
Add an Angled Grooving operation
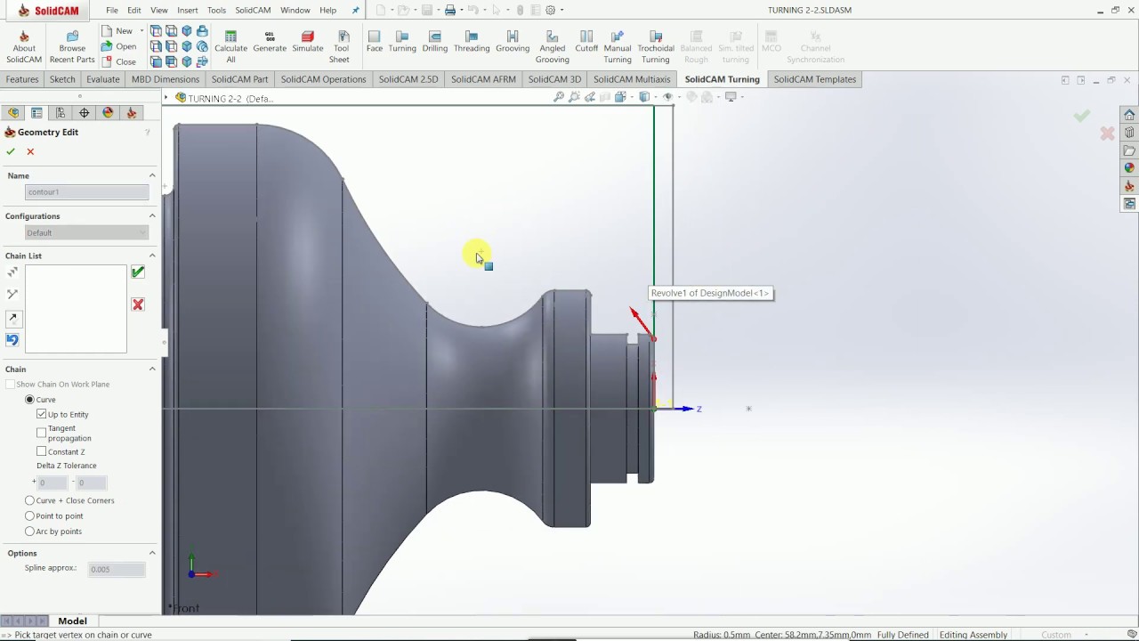(552, 46)
